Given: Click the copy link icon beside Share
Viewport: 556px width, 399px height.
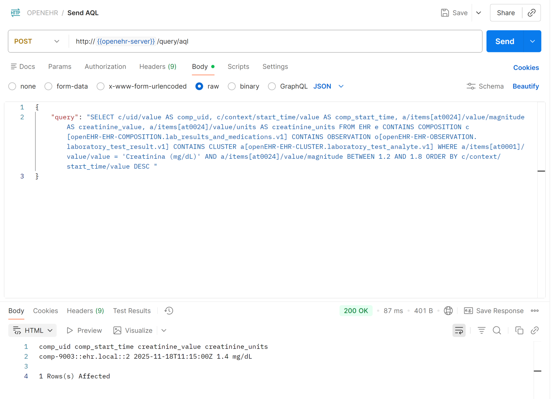Looking at the screenshot, I should click(531, 13).
